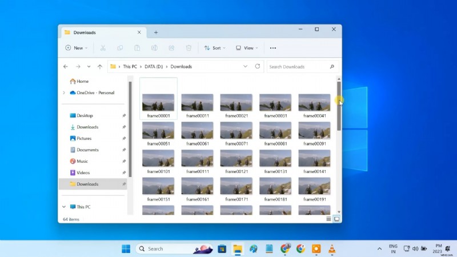Click File Explorer taskbar icon
Viewport: 457px width, 257px height.
point(238,249)
